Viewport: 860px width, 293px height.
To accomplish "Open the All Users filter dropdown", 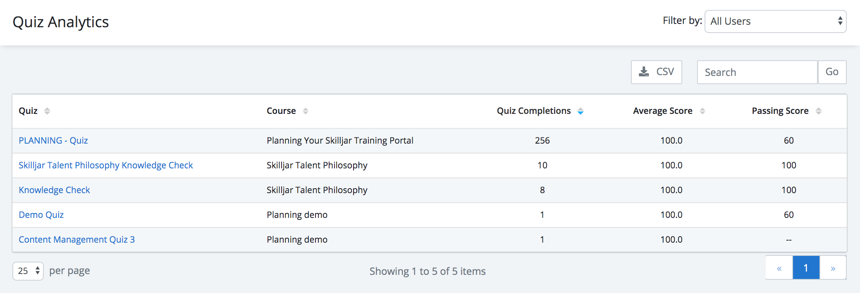I will tap(776, 21).
